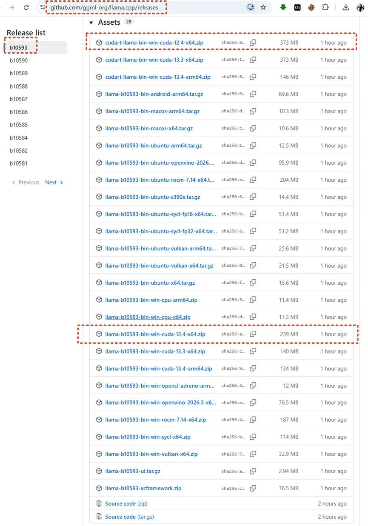This screenshot has height=526, width=368.
Task: Copy sha256 of llama-b10593-bin-ubuntu-arm64.tar.gz
Action: [253, 146]
